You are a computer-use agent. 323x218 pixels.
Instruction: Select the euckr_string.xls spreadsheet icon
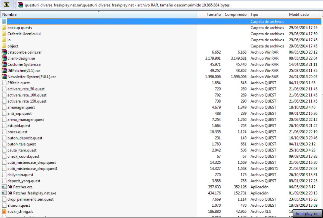(4, 212)
